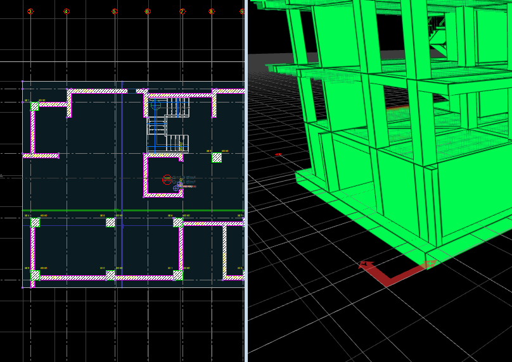The width and height of the screenshot is (512, 362).
Task: Click grid axis bubble number 6
Action: click(x=147, y=11)
